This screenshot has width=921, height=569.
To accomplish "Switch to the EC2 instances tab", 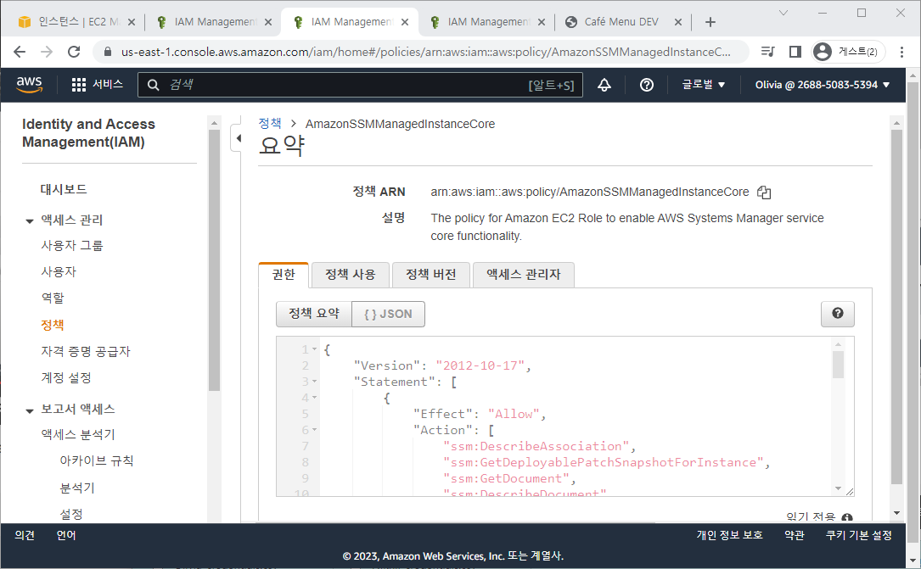I will coord(70,22).
